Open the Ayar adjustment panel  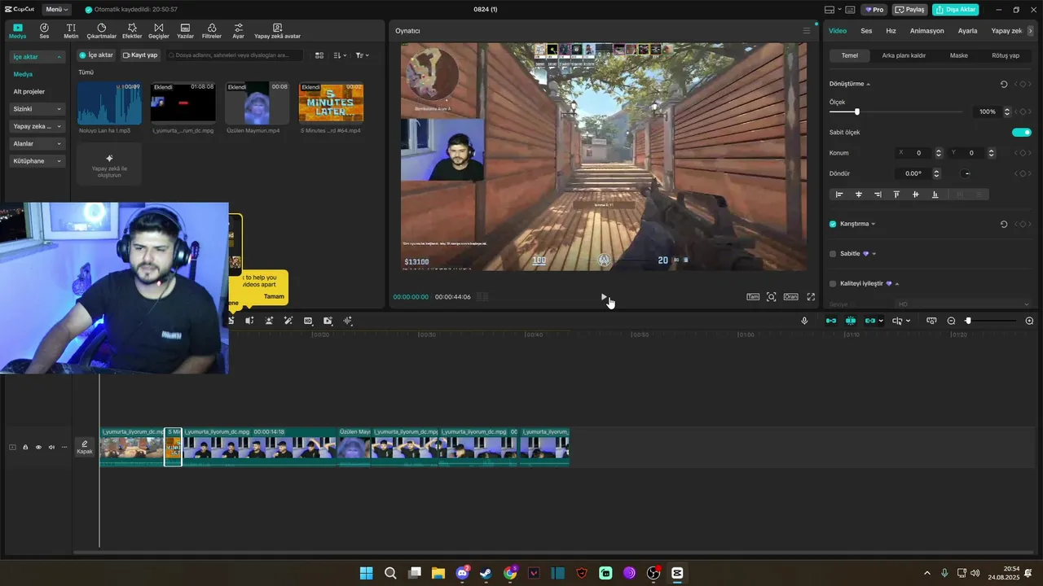click(238, 31)
